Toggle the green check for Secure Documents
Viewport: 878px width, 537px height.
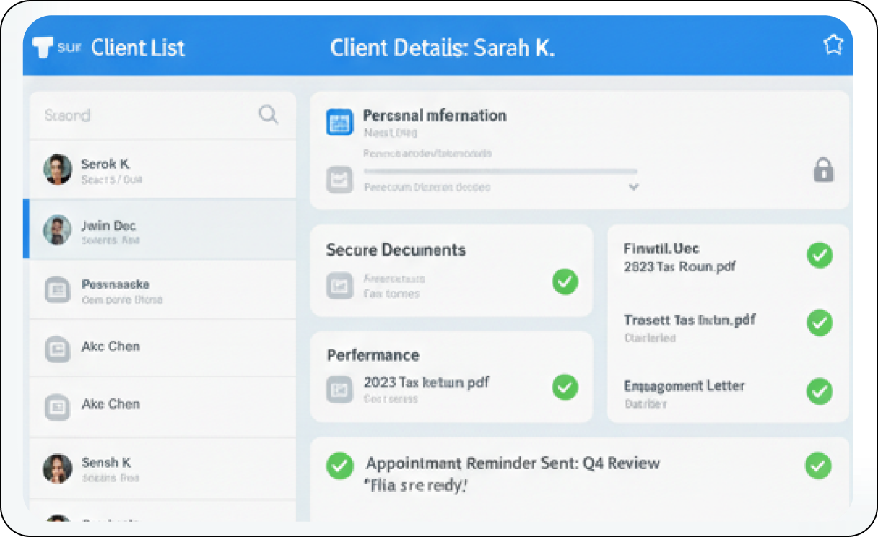[565, 281]
